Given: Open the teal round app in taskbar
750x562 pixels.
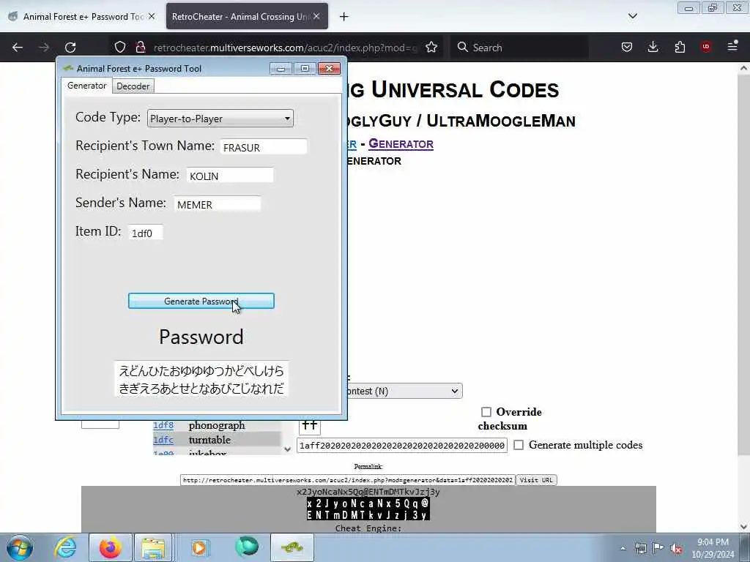Looking at the screenshot, I should point(247,547).
